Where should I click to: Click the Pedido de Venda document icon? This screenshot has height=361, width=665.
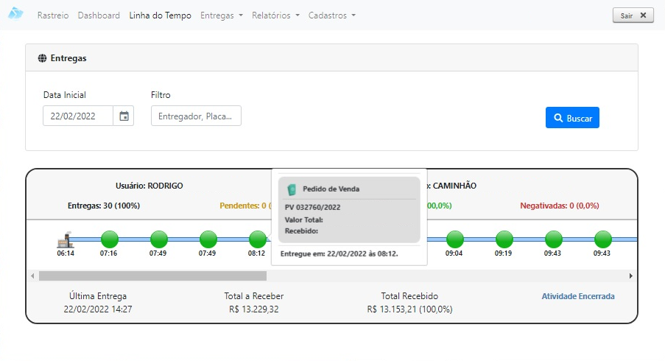[x=292, y=189]
